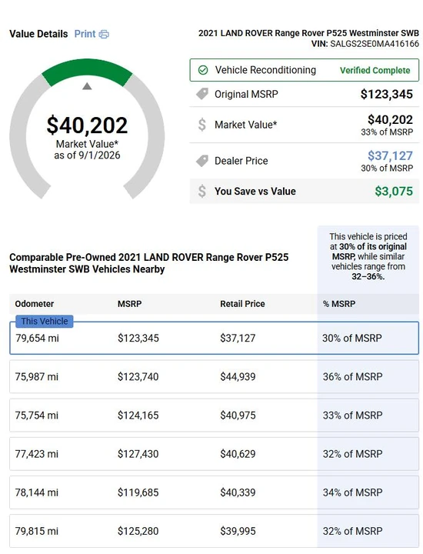423x554 pixels.
Task: Click the Verified Complete status text
Action: (375, 70)
